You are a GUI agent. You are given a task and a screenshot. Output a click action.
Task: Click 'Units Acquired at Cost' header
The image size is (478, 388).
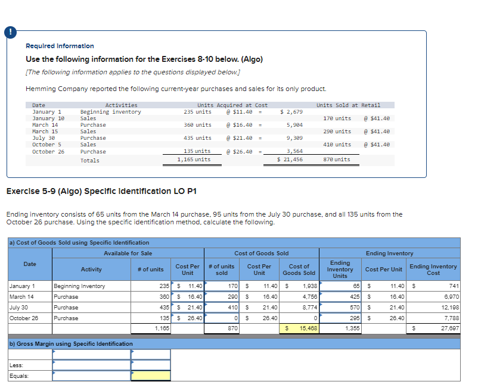pos(232,105)
